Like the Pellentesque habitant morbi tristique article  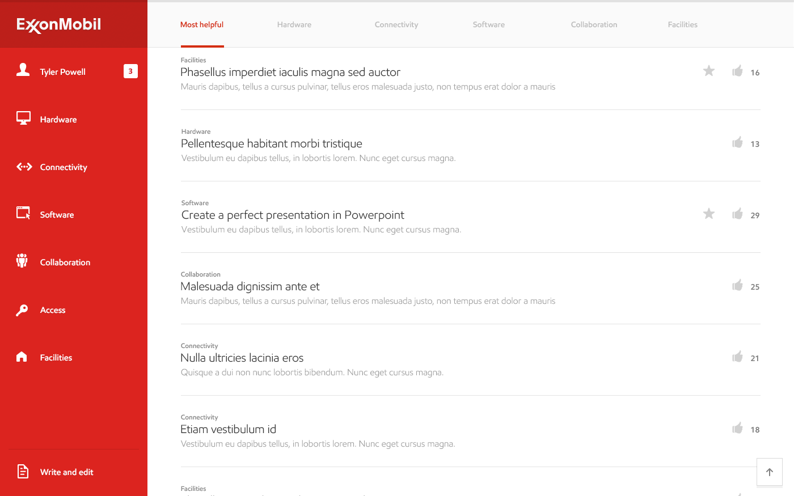tap(737, 142)
